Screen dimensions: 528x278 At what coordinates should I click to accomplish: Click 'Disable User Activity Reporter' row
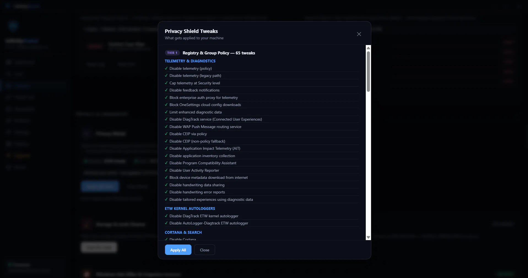tap(262, 170)
